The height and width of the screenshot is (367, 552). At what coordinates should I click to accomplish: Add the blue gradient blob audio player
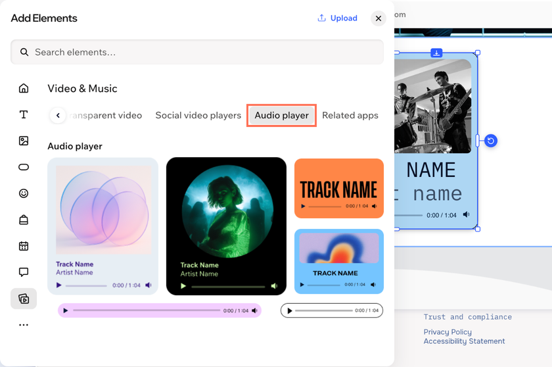click(x=339, y=261)
